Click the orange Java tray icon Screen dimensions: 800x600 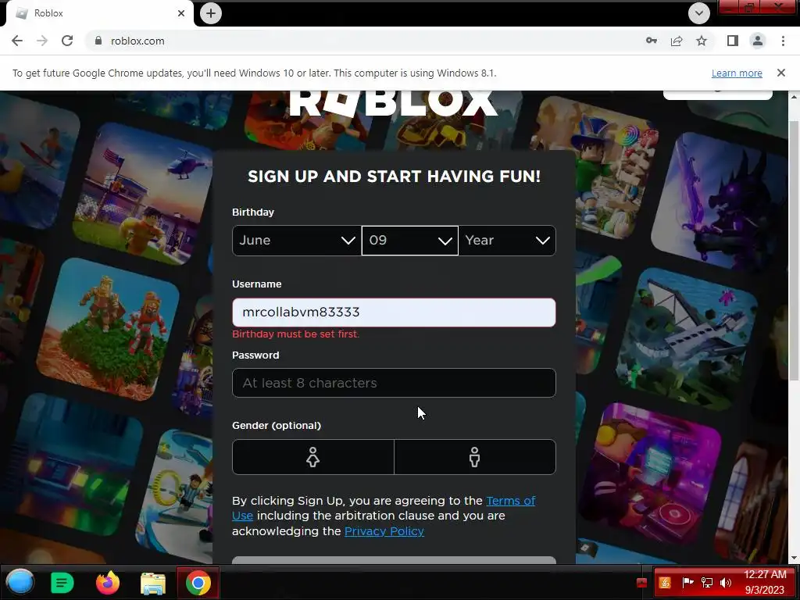click(x=665, y=582)
